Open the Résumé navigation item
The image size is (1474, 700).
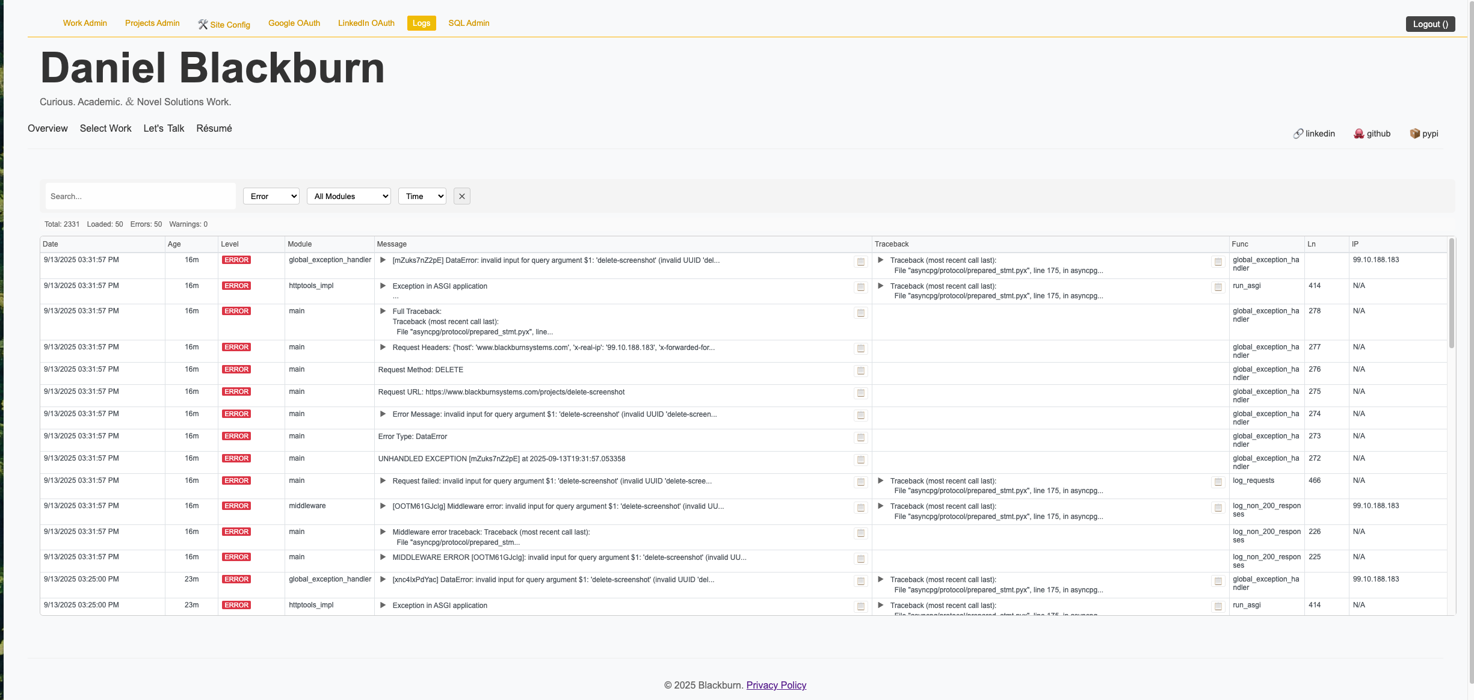tap(214, 128)
